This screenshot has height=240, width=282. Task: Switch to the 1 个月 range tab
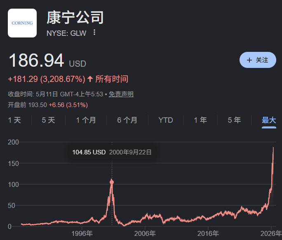[86, 120]
